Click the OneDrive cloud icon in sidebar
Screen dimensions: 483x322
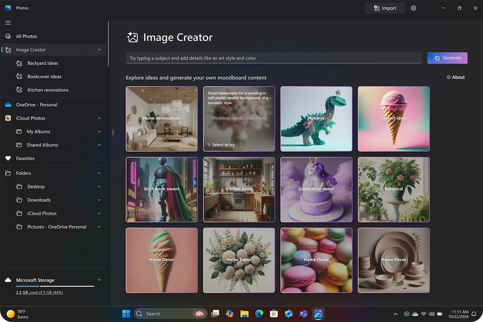click(x=8, y=105)
